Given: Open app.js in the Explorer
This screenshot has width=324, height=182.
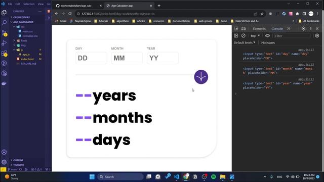Looking at the screenshot, I should (x=26, y=55).
